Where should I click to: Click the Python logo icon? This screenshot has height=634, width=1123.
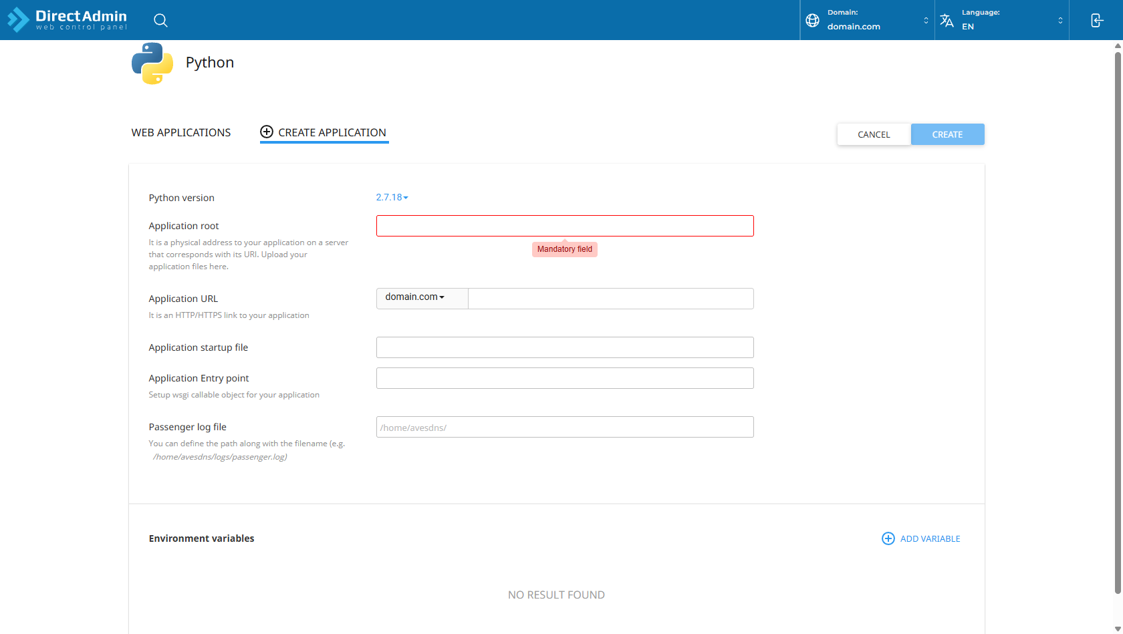pyautogui.click(x=152, y=63)
